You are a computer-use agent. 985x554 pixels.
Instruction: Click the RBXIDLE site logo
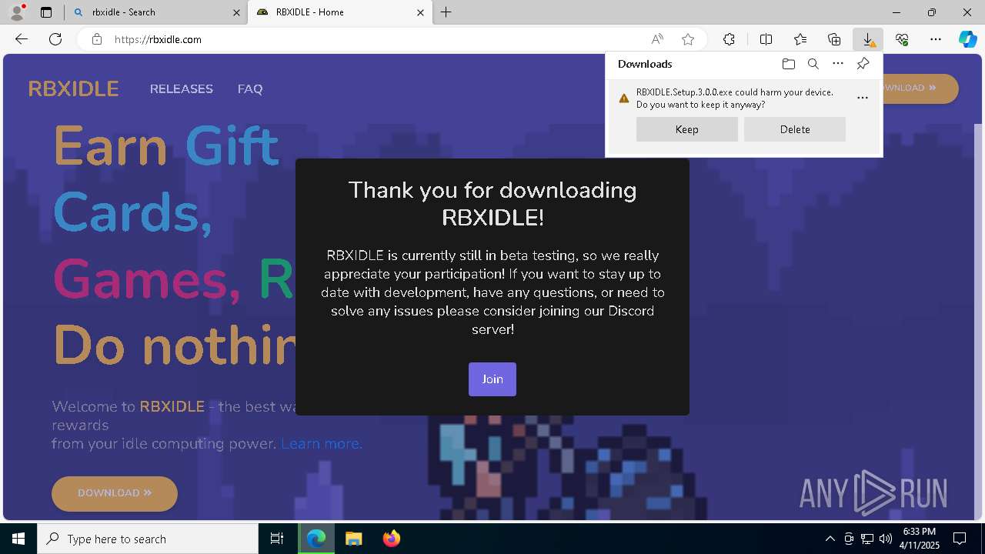pyautogui.click(x=73, y=89)
